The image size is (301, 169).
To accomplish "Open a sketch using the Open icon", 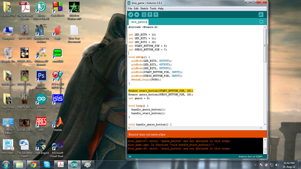I will 150,15.
